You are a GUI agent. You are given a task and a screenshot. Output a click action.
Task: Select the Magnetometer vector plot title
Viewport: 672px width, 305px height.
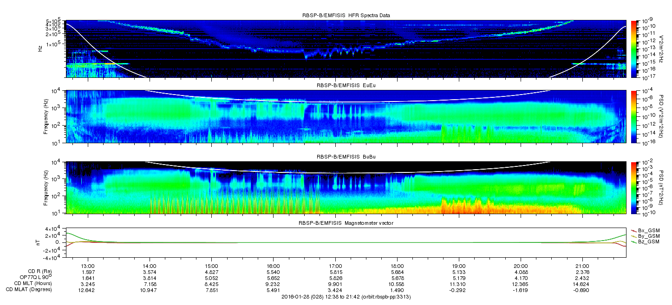(x=346, y=223)
